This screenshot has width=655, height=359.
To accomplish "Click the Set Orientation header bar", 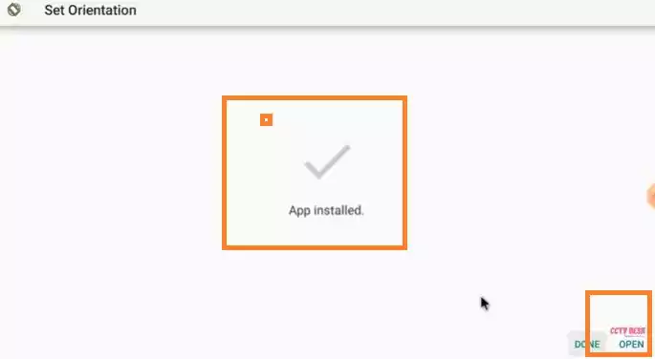I will (x=327, y=13).
